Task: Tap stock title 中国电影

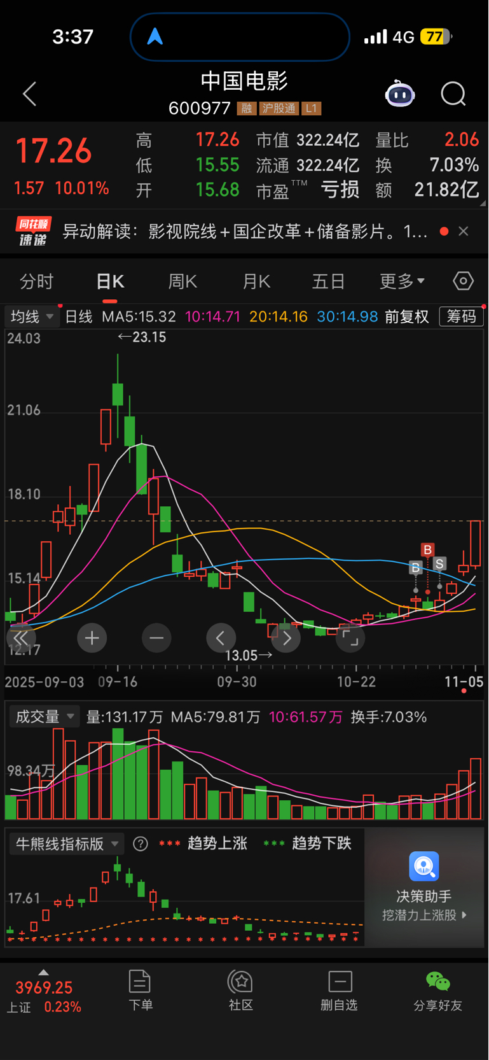Action: coord(245,81)
